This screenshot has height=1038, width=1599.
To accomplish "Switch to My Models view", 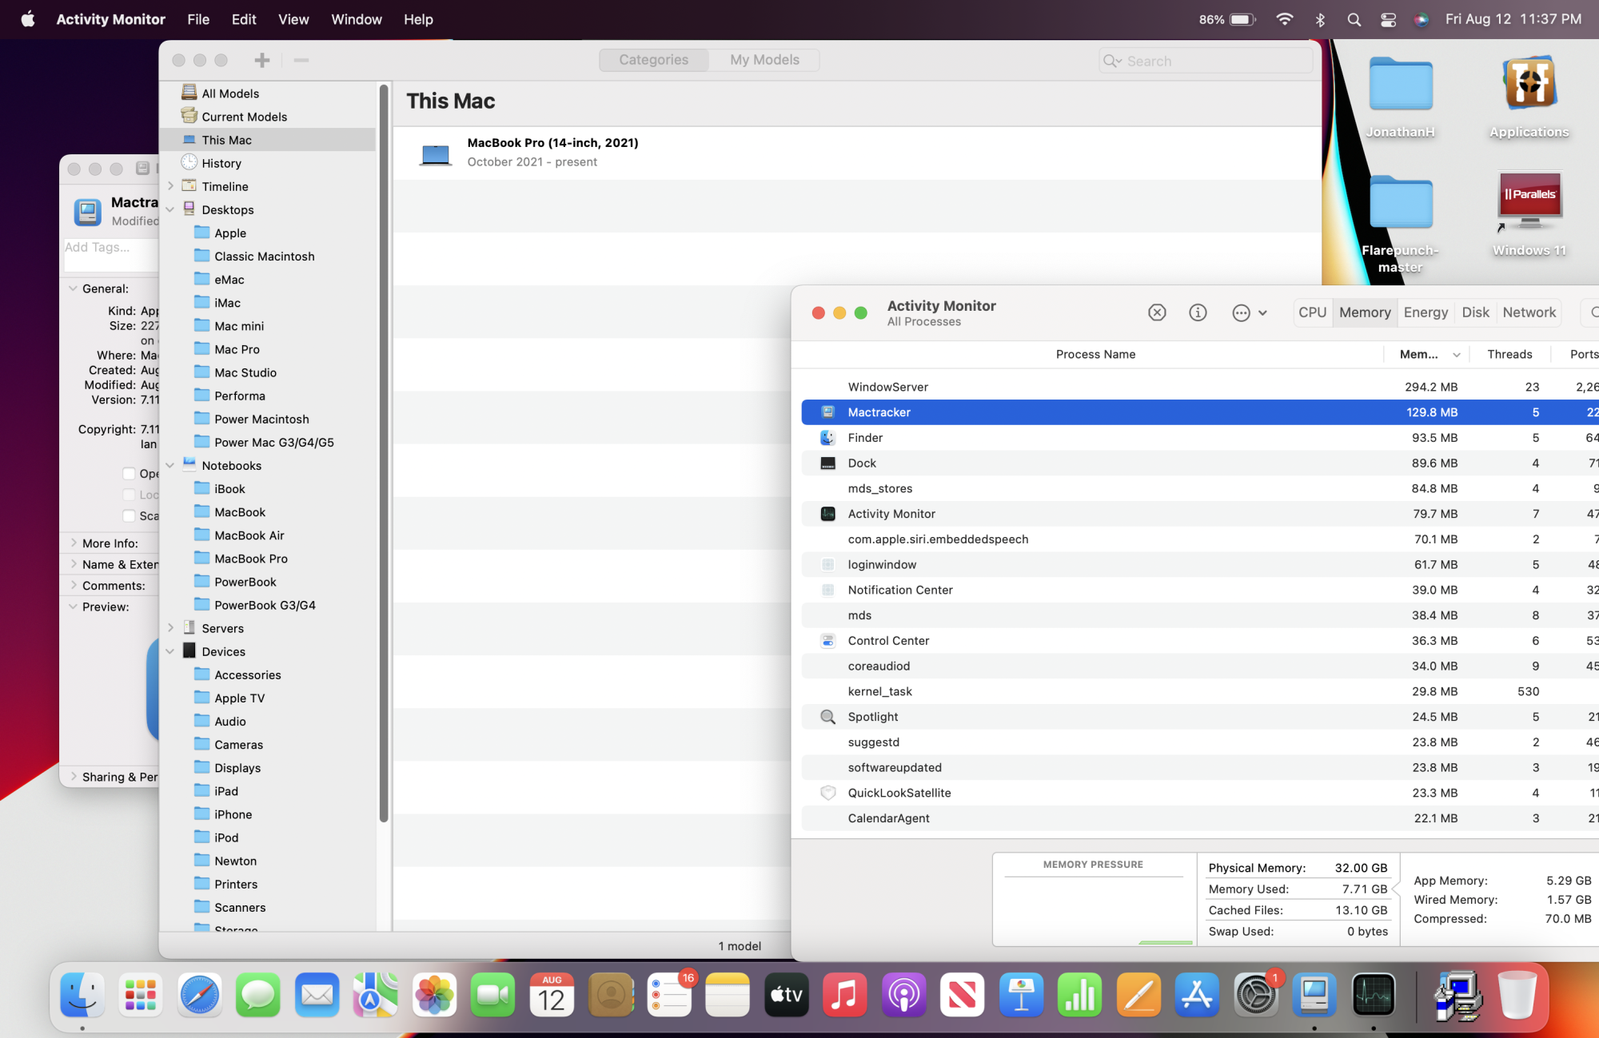I will click(764, 60).
